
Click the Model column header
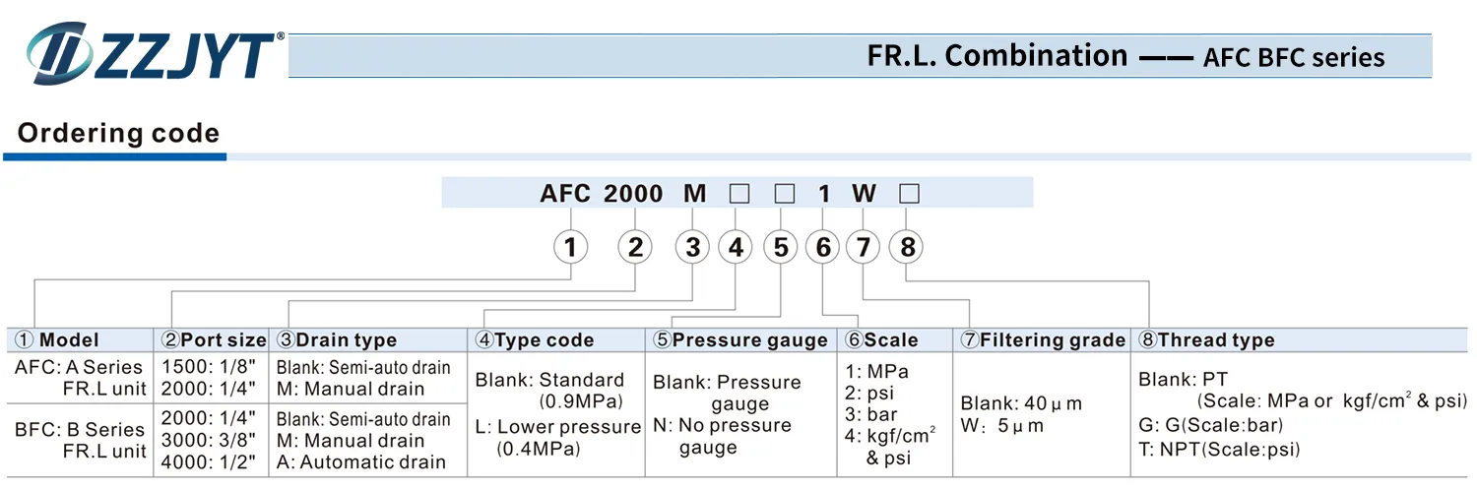pyautogui.click(x=56, y=340)
